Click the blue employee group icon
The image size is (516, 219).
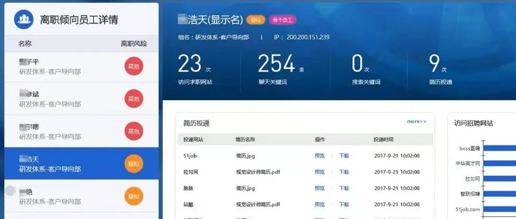24,19
